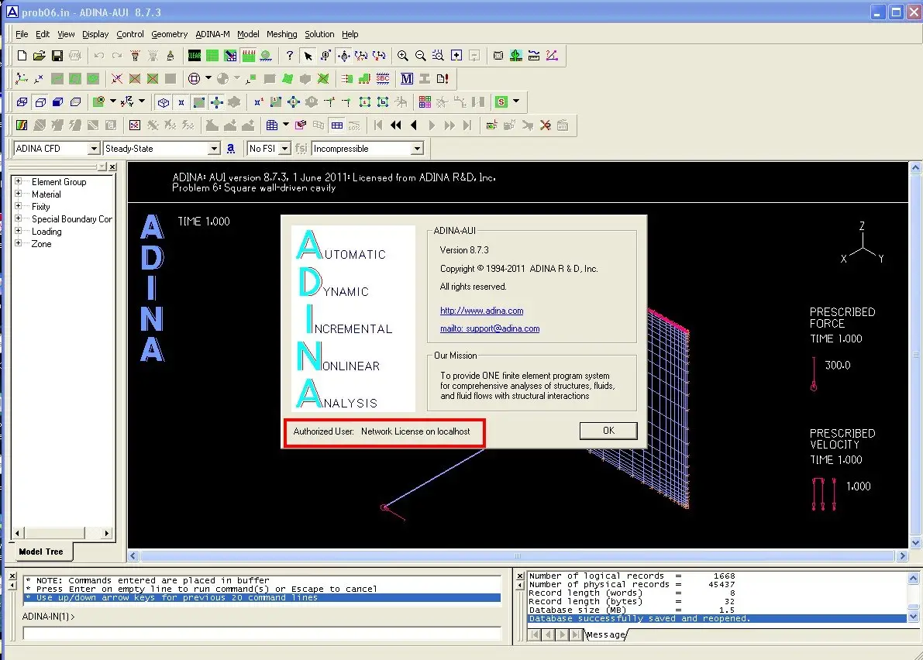Click the green CLEAR icon
The height and width of the screenshot is (660, 923).
click(195, 56)
